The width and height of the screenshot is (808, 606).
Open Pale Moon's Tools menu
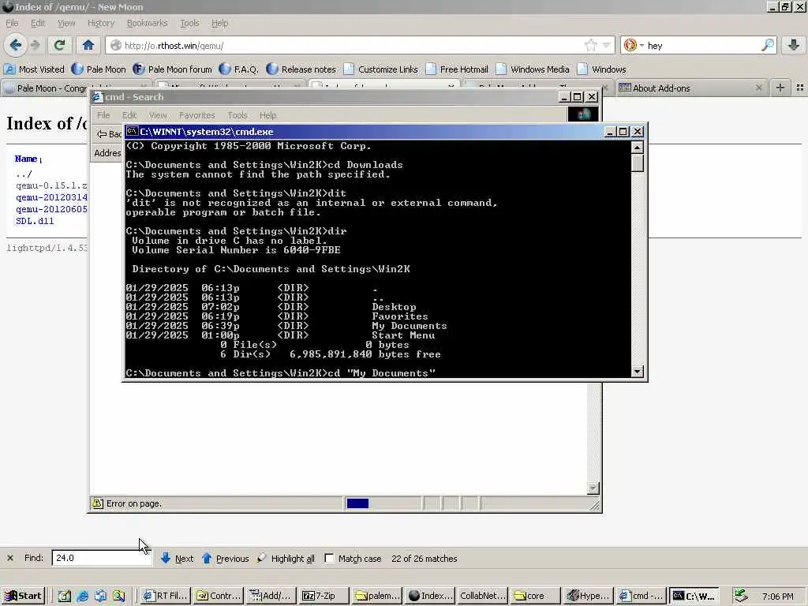tap(189, 23)
